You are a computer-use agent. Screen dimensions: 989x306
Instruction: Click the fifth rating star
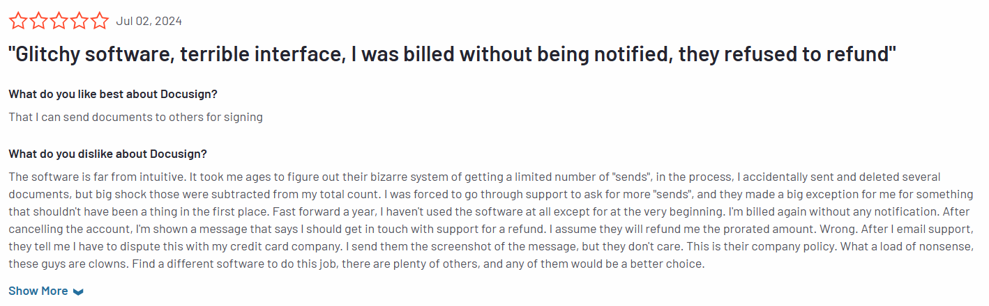click(x=100, y=21)
